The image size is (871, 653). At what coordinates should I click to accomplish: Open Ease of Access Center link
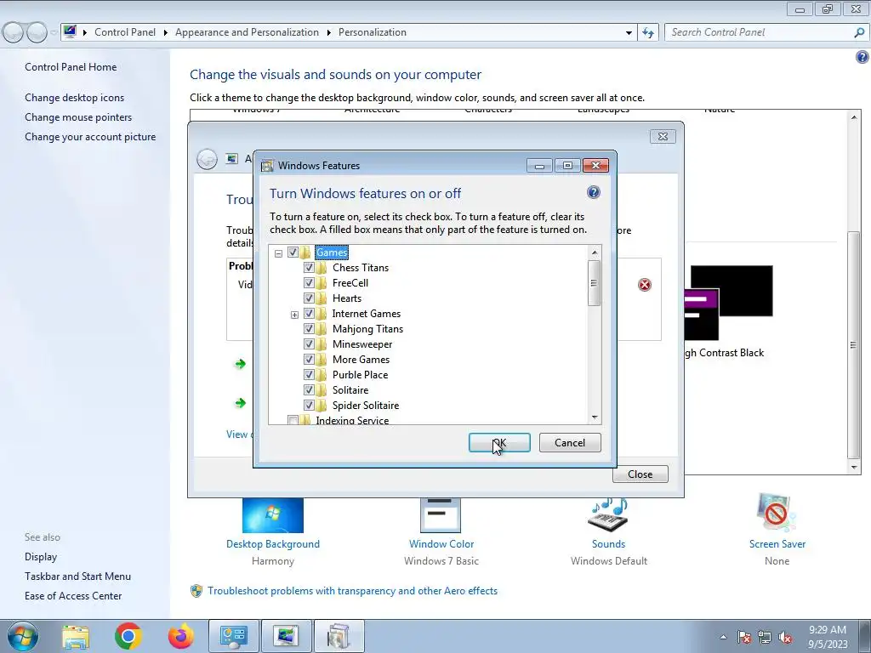coord(73,596)
